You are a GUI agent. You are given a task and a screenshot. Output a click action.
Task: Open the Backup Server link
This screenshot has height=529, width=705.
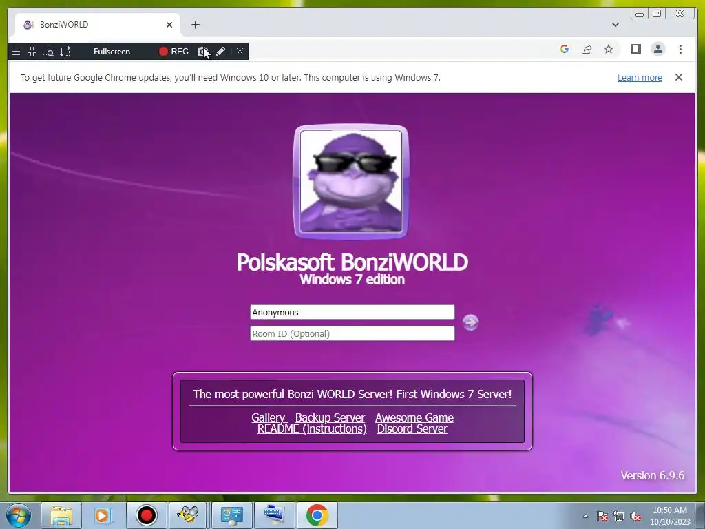330,417
